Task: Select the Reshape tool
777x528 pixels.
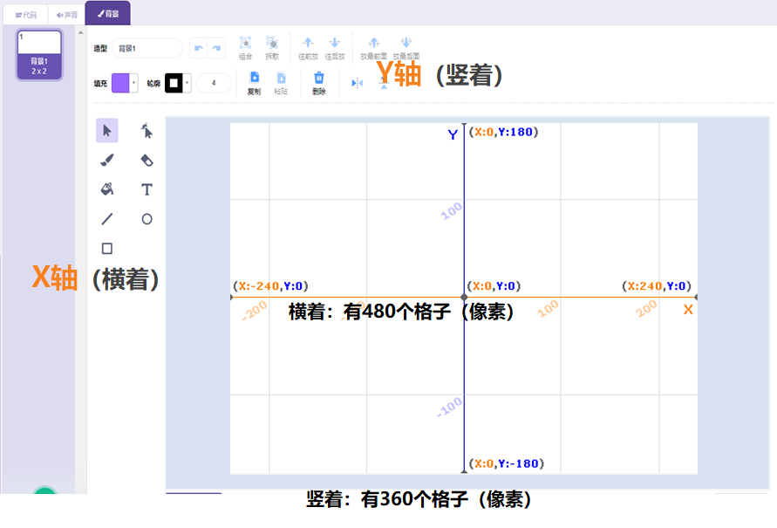Action: (147, 129)
